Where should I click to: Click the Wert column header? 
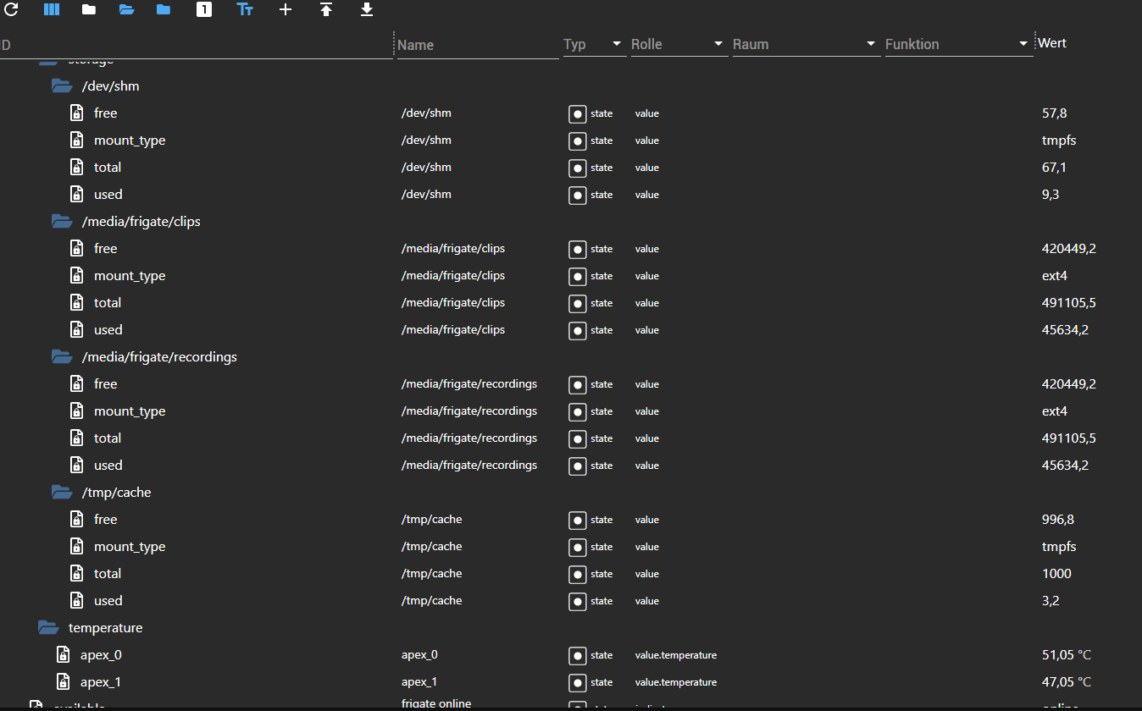(1052, 43)
